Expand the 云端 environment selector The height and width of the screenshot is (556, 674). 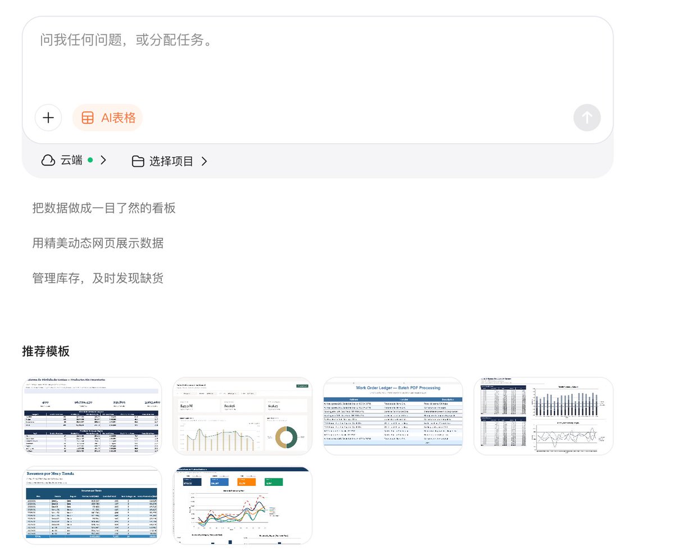(74, 161)
